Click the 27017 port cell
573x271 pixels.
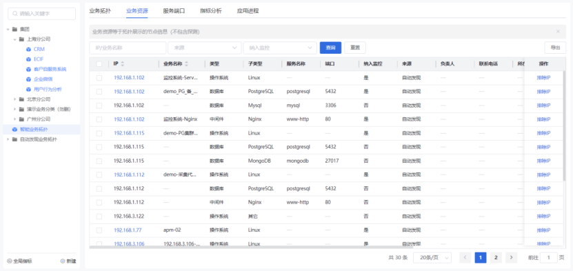pyautogui.click(x=332, y=161)
